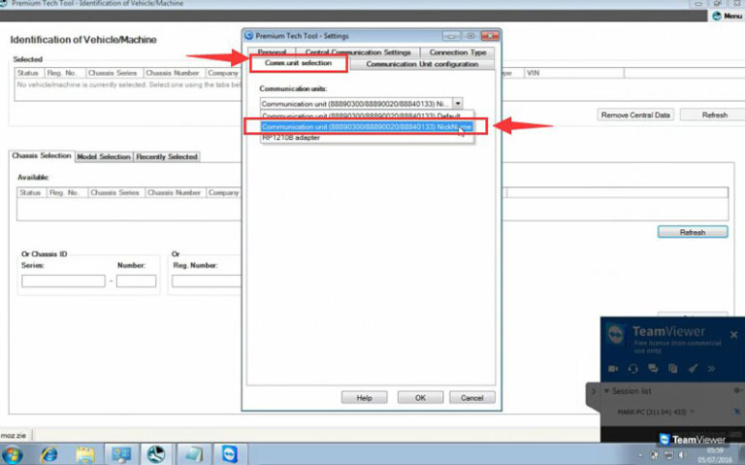Open the Connection Type tab

click(x=458, y=52)
